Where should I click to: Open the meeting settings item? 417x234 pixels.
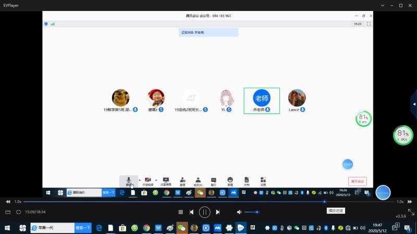point(263,181)
